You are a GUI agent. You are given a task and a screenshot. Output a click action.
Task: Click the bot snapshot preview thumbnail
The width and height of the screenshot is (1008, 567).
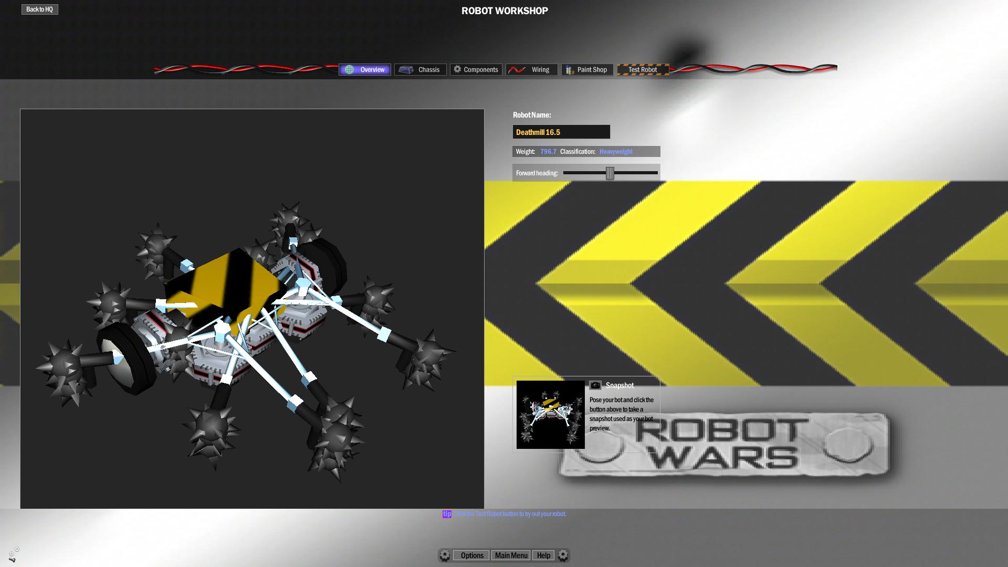tap(550, 415)
